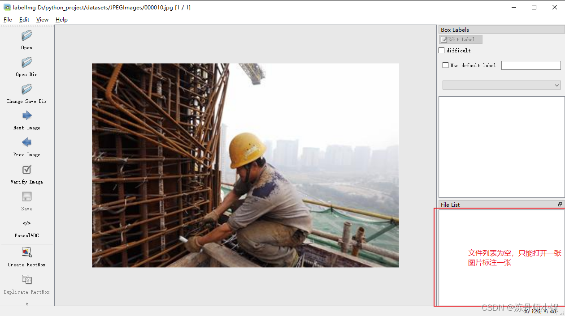This screenshot has width=565, height=316.
Task: Click the Edit Label button
Action: pyautogui.click(x=461, y=39)
